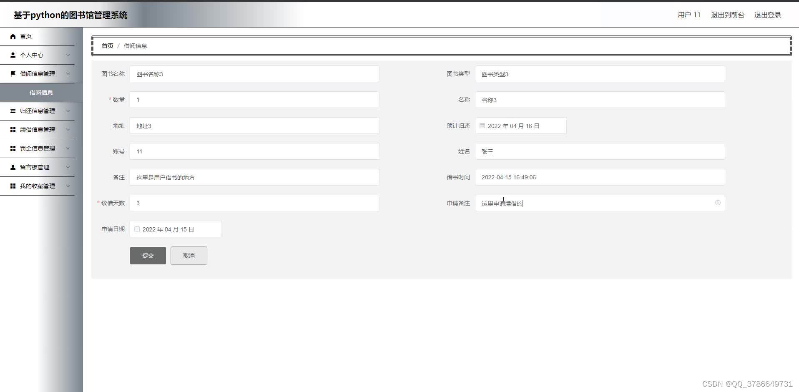Focus the 图书类型 input field
This screenshot has width=799, height=392.
pyautogui.click(x=600, y=74)
